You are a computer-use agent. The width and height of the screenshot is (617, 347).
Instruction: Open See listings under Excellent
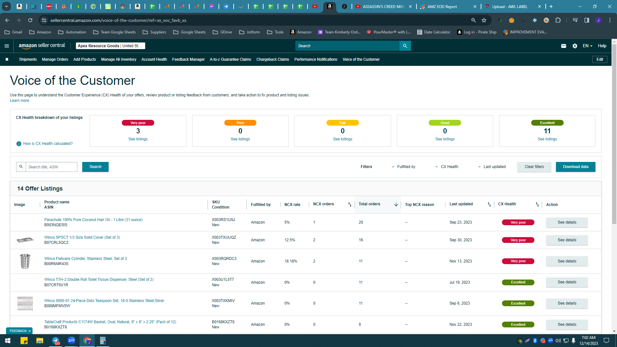547,139
